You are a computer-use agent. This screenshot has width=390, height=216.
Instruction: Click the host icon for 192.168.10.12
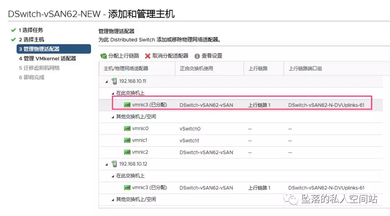(114, 164)
